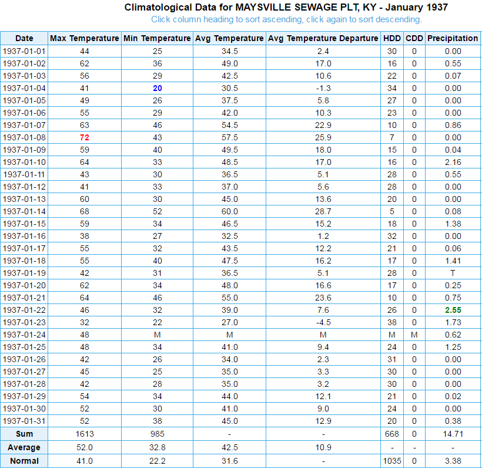This screenshot has width=482, height=469.
Task: Click precipitation 1.41 on 1937-01-18
Action: (453, 261)
